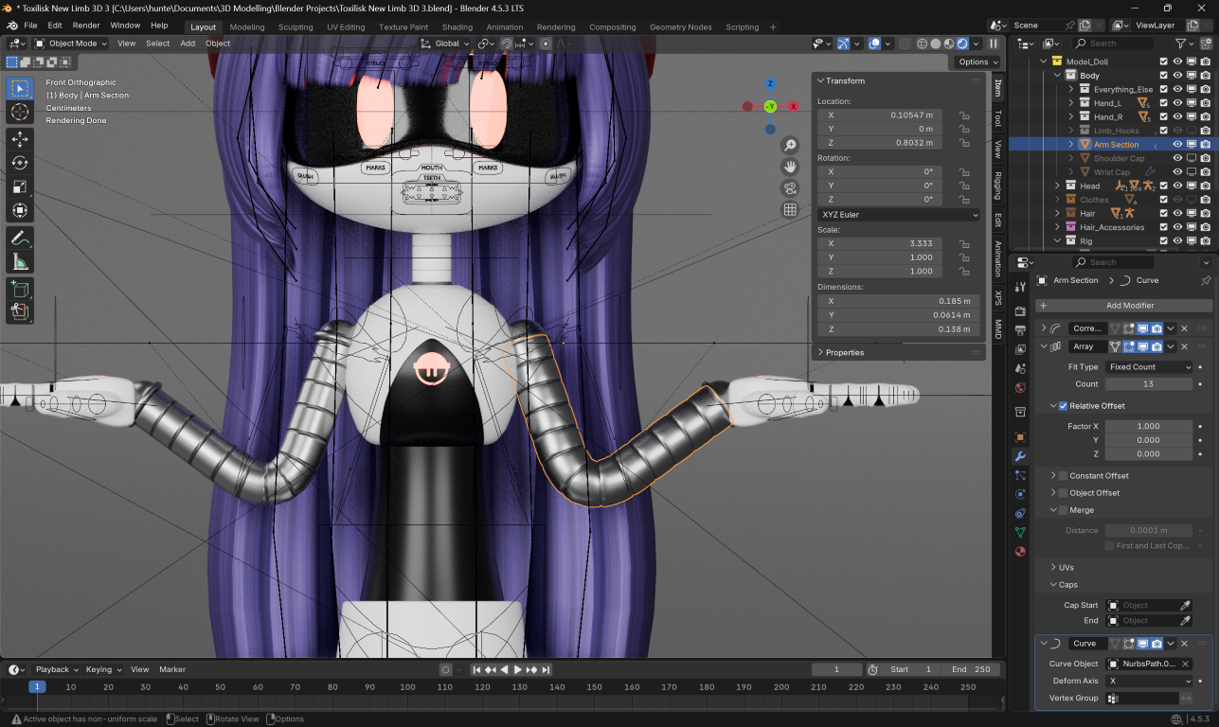This screenshot has height=727, width=1219.
Task: Open the Object Mode dropdown
Action: (71, 44)
